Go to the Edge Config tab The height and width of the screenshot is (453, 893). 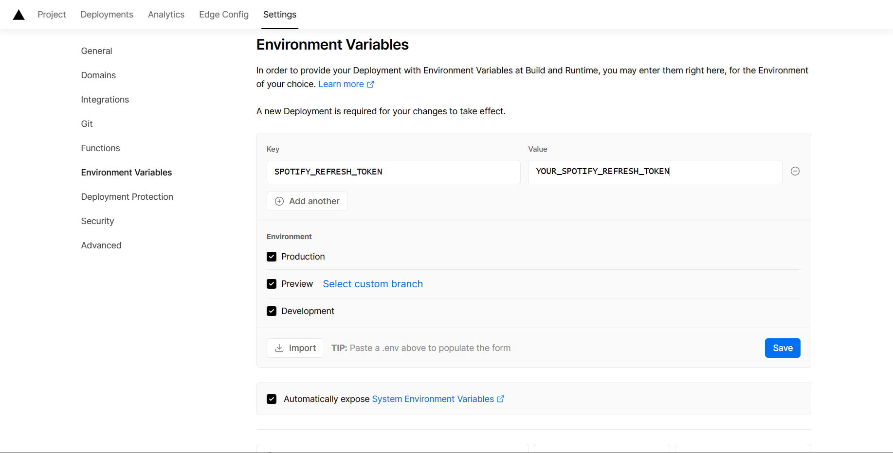[224, 15]
